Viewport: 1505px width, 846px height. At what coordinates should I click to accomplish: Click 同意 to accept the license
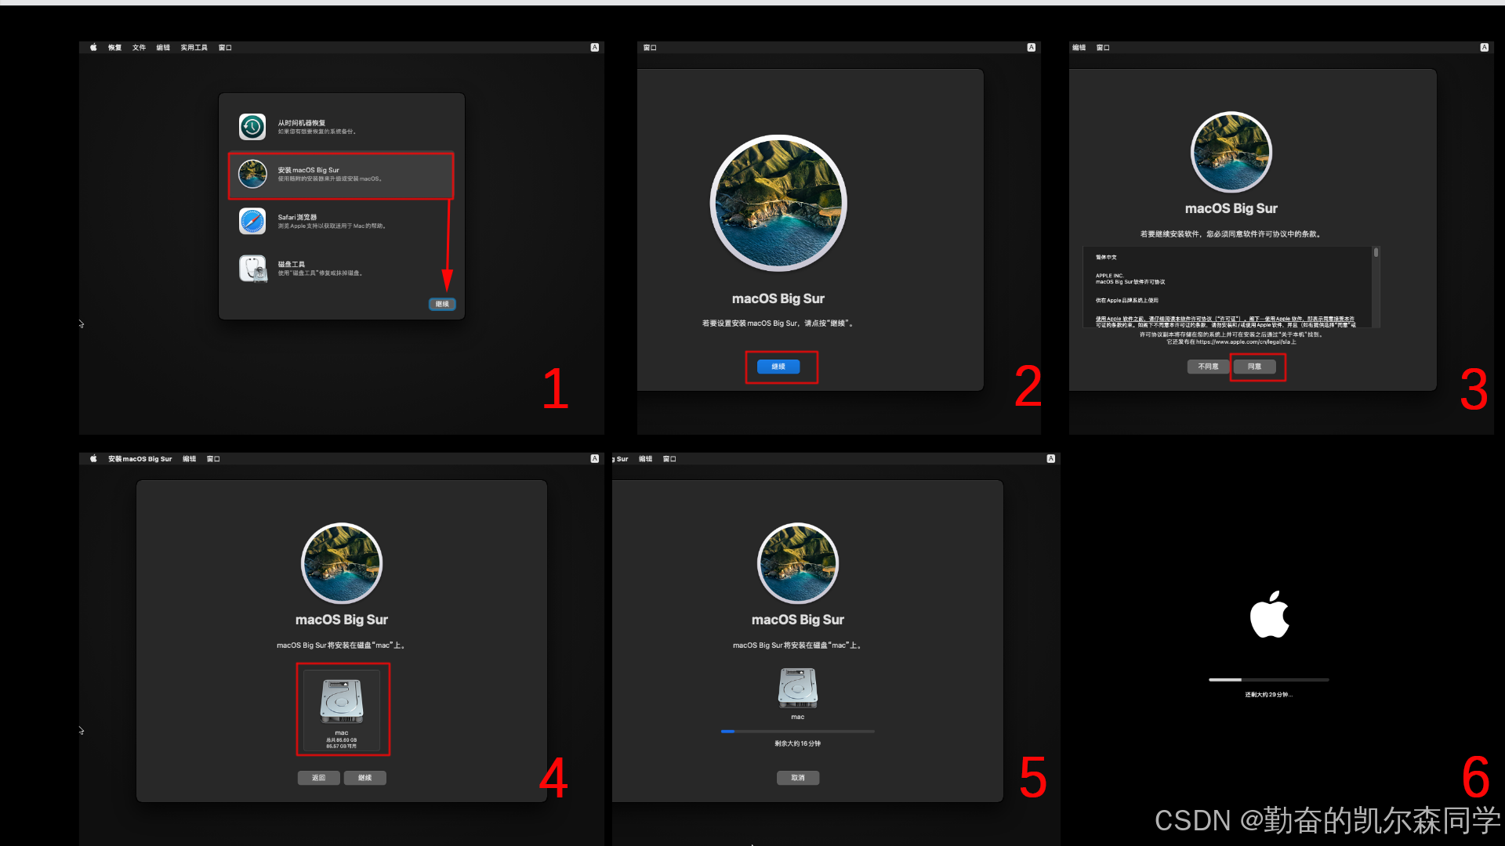click(x=1254, y=367)
